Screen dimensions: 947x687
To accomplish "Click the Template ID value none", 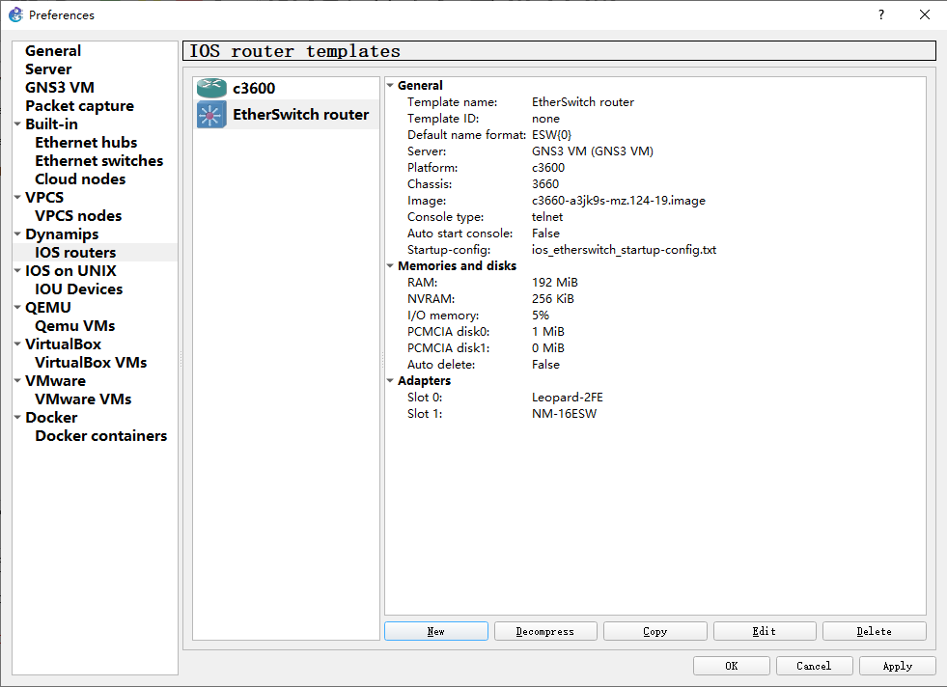I will 545,119.
